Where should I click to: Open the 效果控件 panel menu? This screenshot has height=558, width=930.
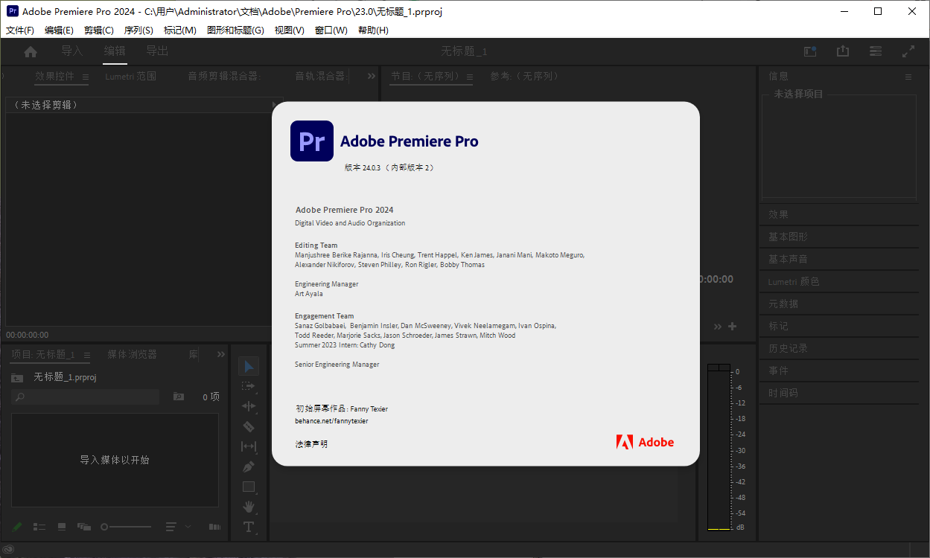86,77
